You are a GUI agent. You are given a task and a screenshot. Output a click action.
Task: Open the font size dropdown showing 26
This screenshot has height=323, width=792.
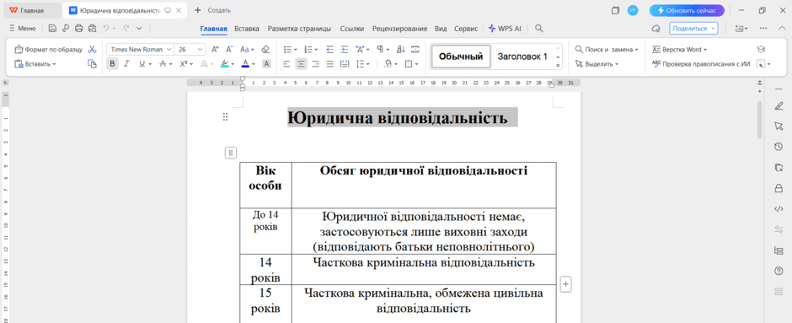[x=201, y=50]
